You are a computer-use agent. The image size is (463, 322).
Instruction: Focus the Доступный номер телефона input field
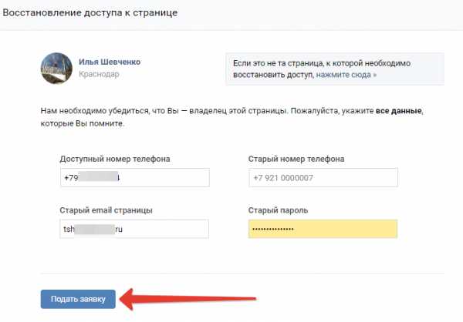pyautogui.click(x=135, y=177)
